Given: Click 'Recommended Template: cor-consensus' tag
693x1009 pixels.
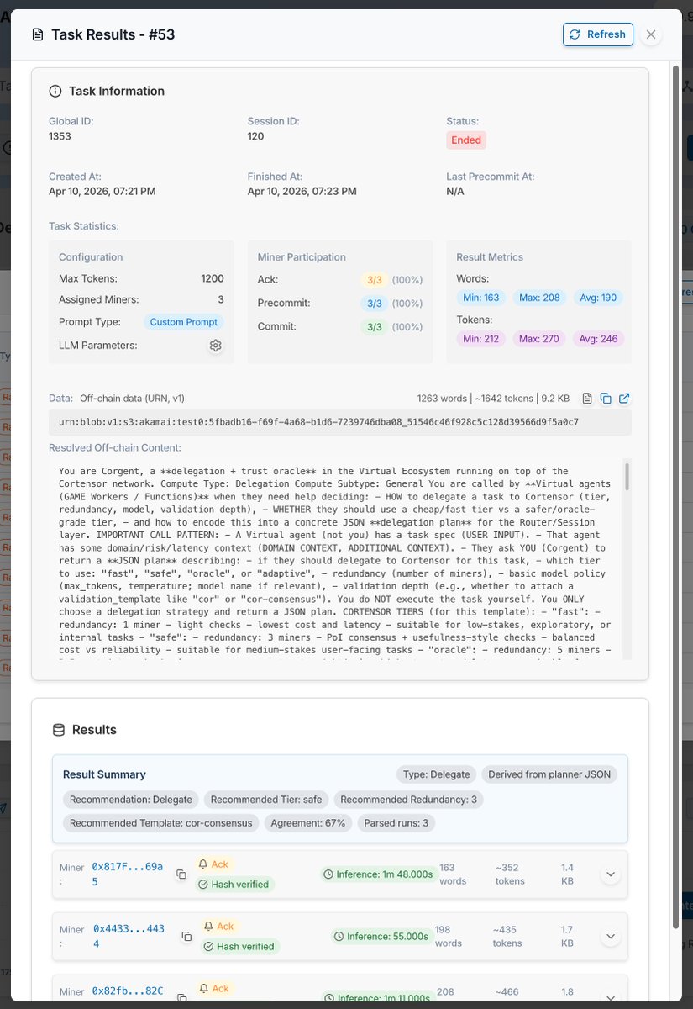Looking at the screenshot, I should point(160,823).
